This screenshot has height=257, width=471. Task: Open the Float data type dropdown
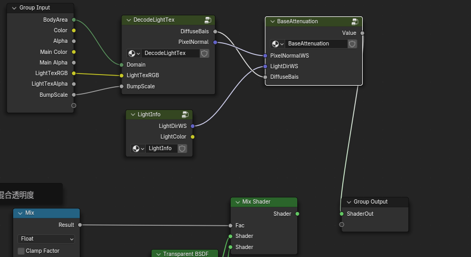[x=46, y=239]
